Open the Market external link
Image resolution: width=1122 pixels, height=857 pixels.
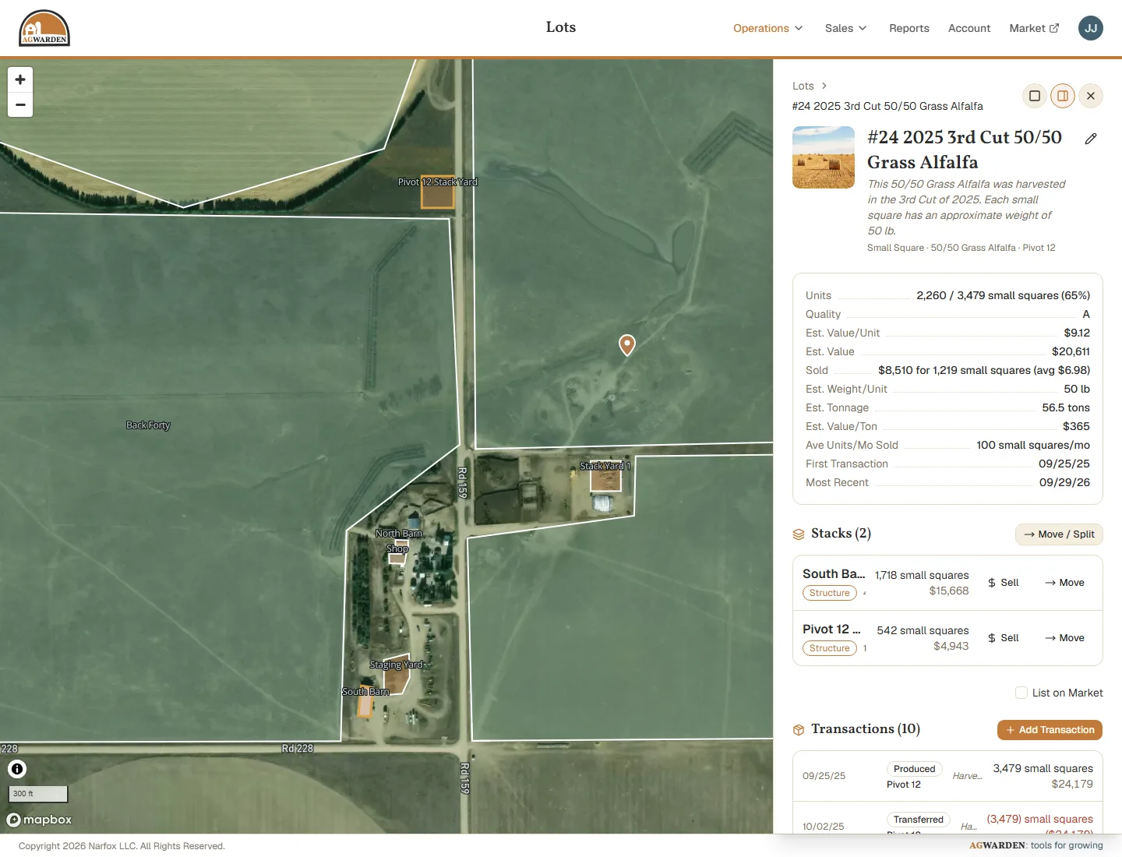[x=1034, y=28]
